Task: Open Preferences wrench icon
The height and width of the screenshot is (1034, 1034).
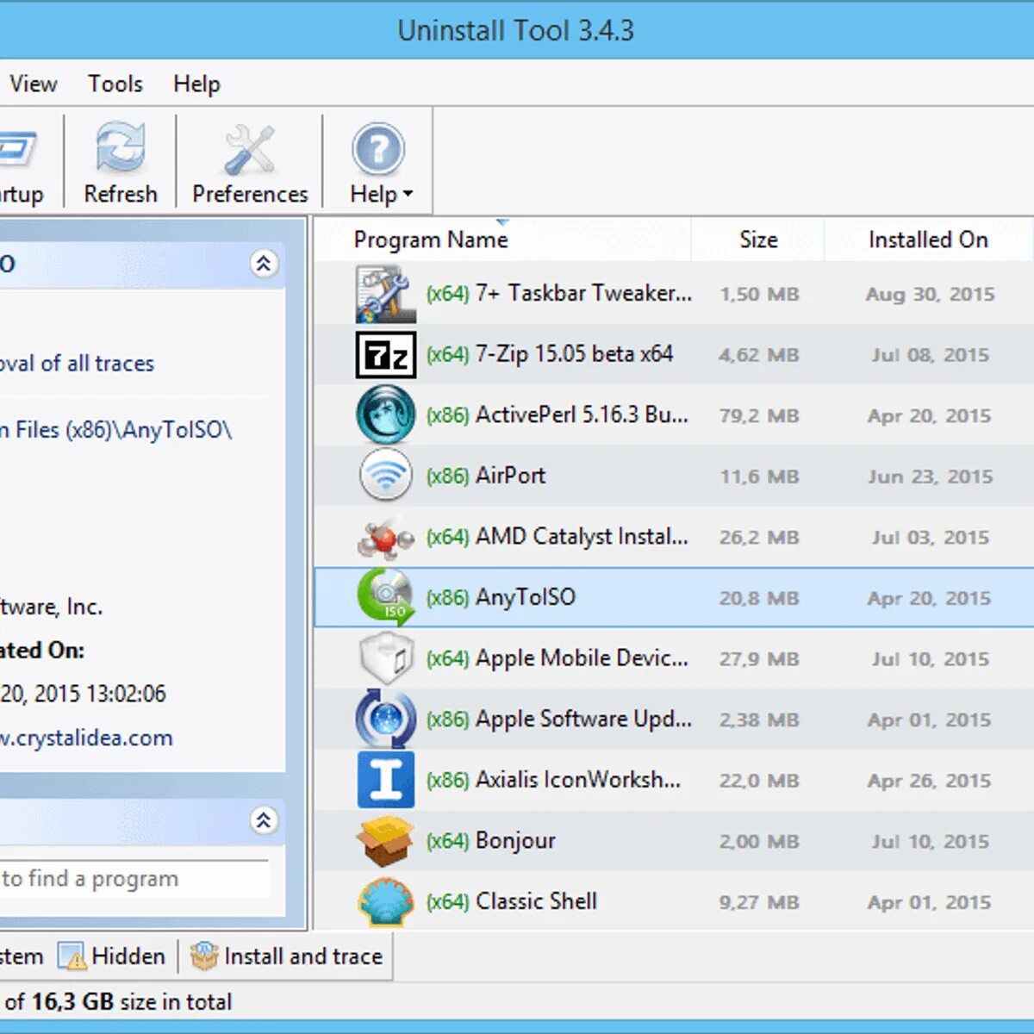Action: coord(250,150)
